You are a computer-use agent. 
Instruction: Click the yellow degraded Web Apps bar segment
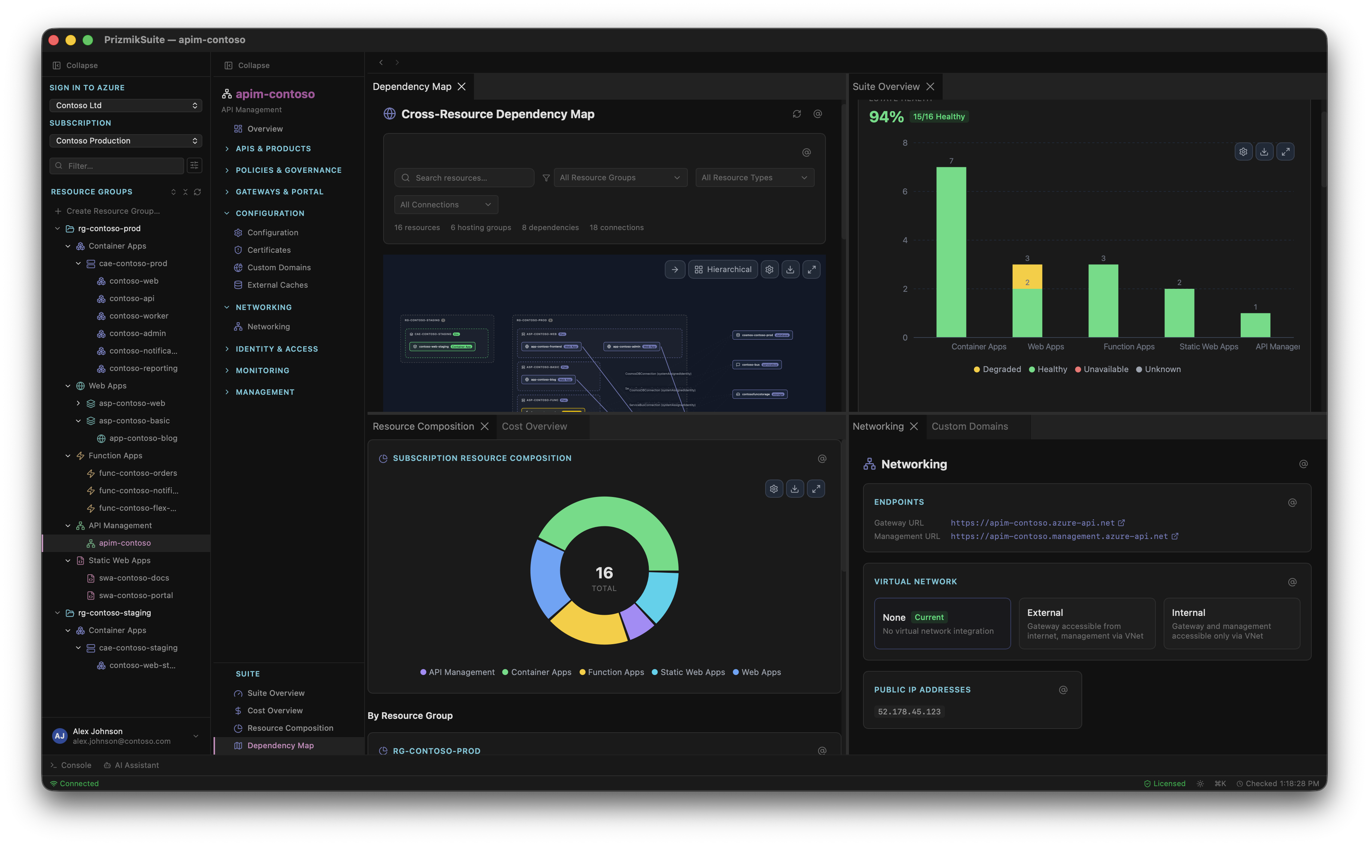pyautogui.click(x=1027, y=277)
